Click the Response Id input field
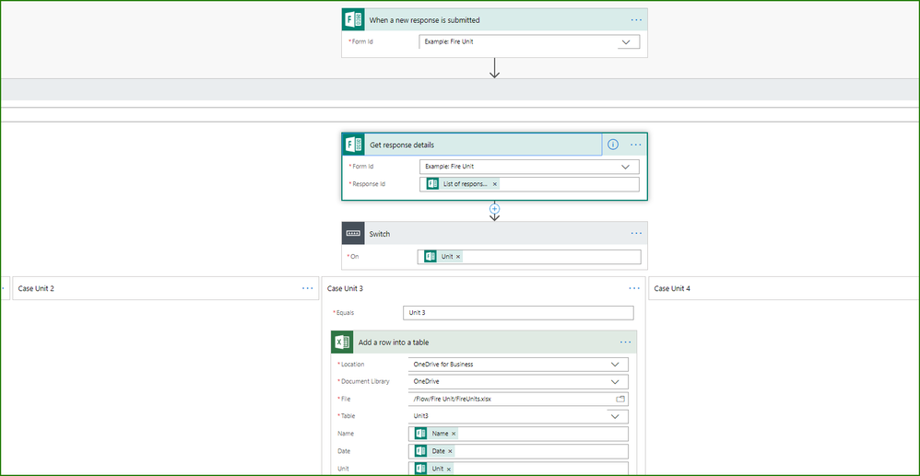 click(529, 184)
